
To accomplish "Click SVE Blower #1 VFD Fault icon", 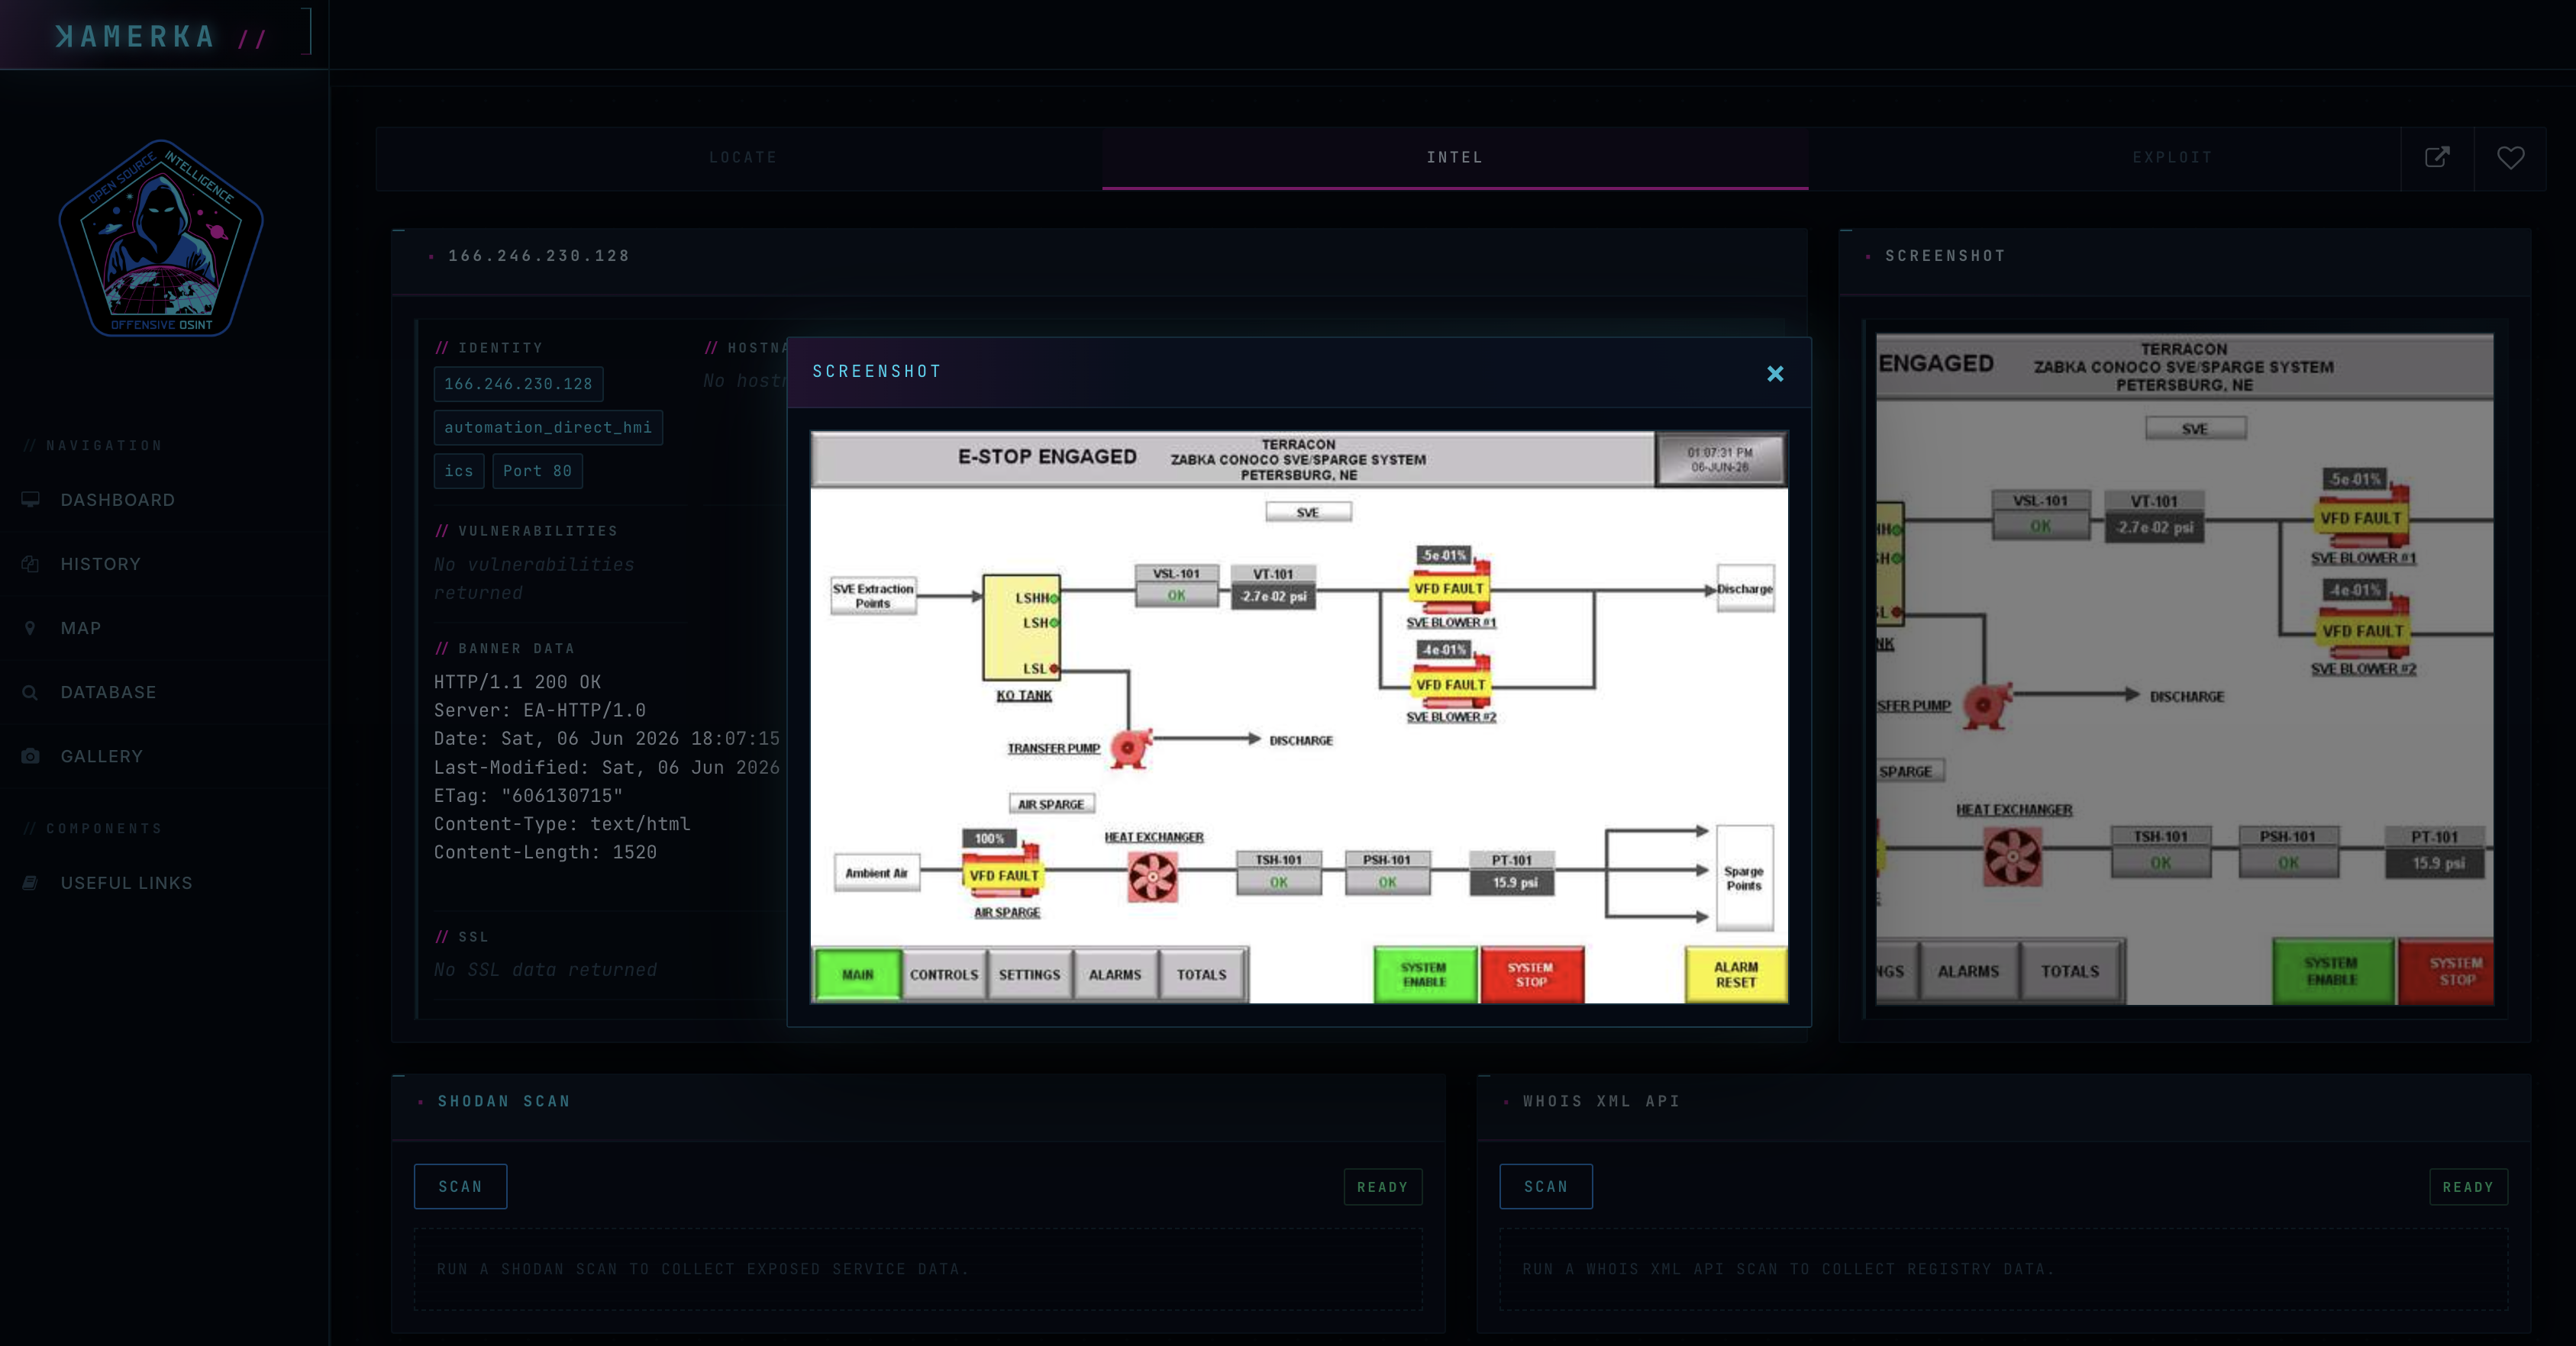I will click(x=1449, y=587).
